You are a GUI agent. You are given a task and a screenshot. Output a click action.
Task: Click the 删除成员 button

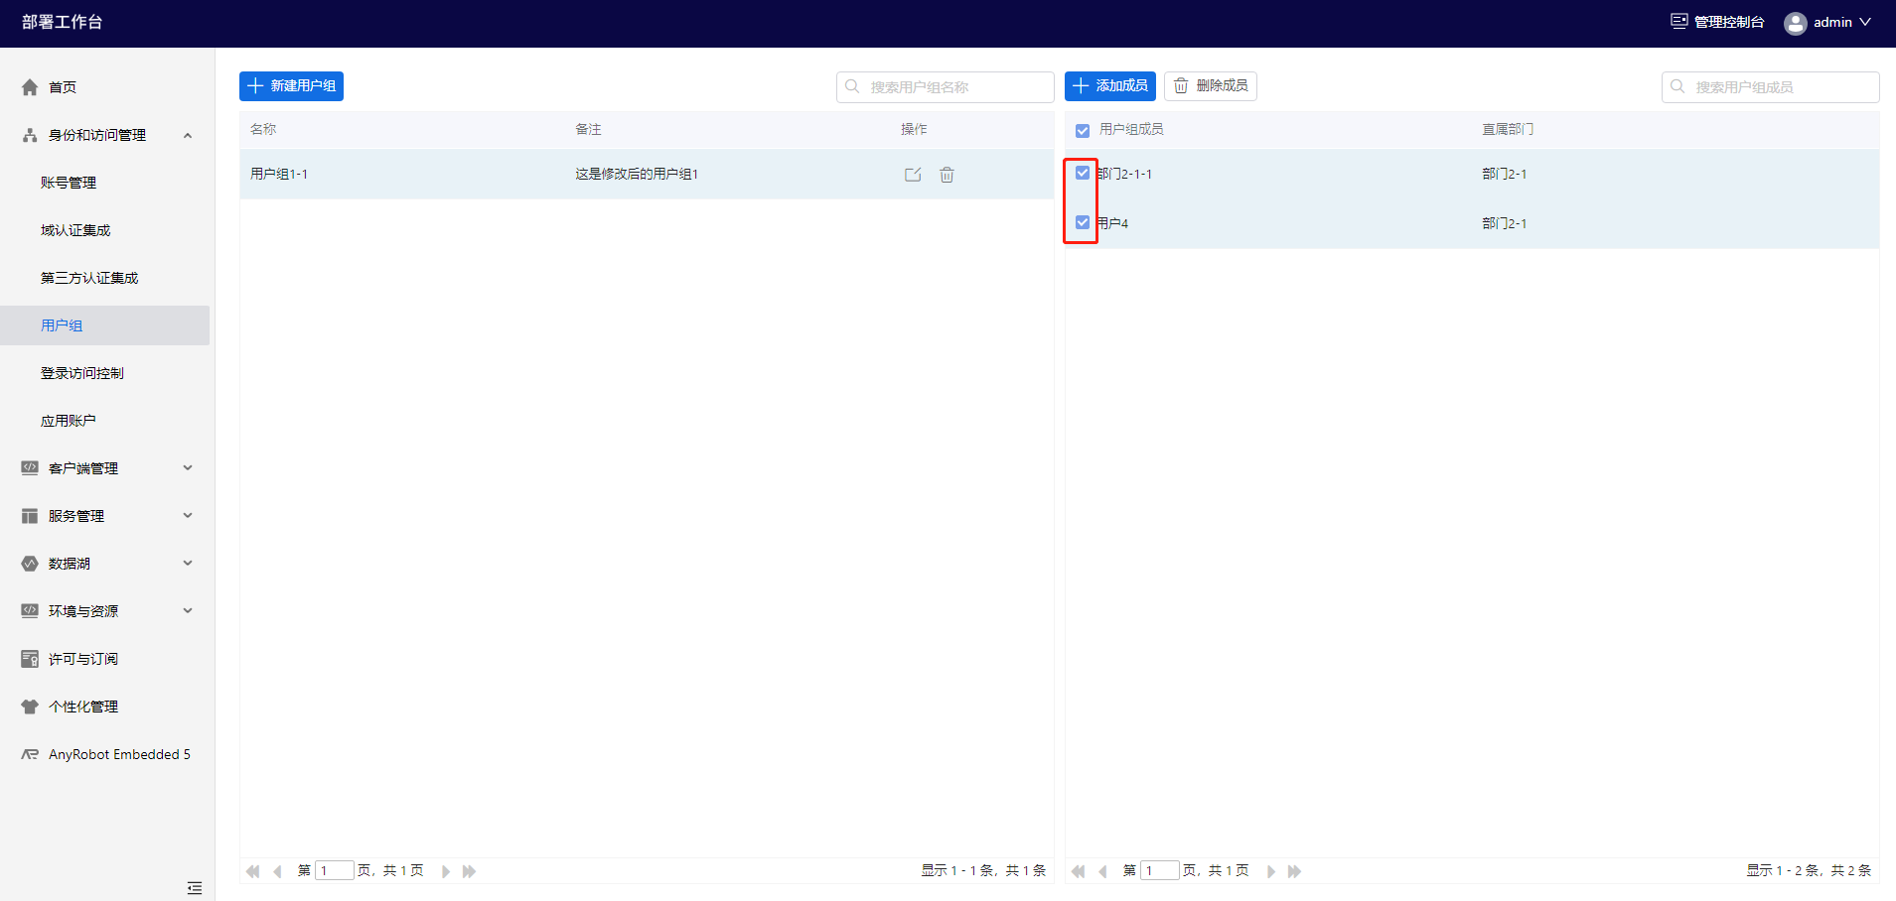coord(1211,86)
